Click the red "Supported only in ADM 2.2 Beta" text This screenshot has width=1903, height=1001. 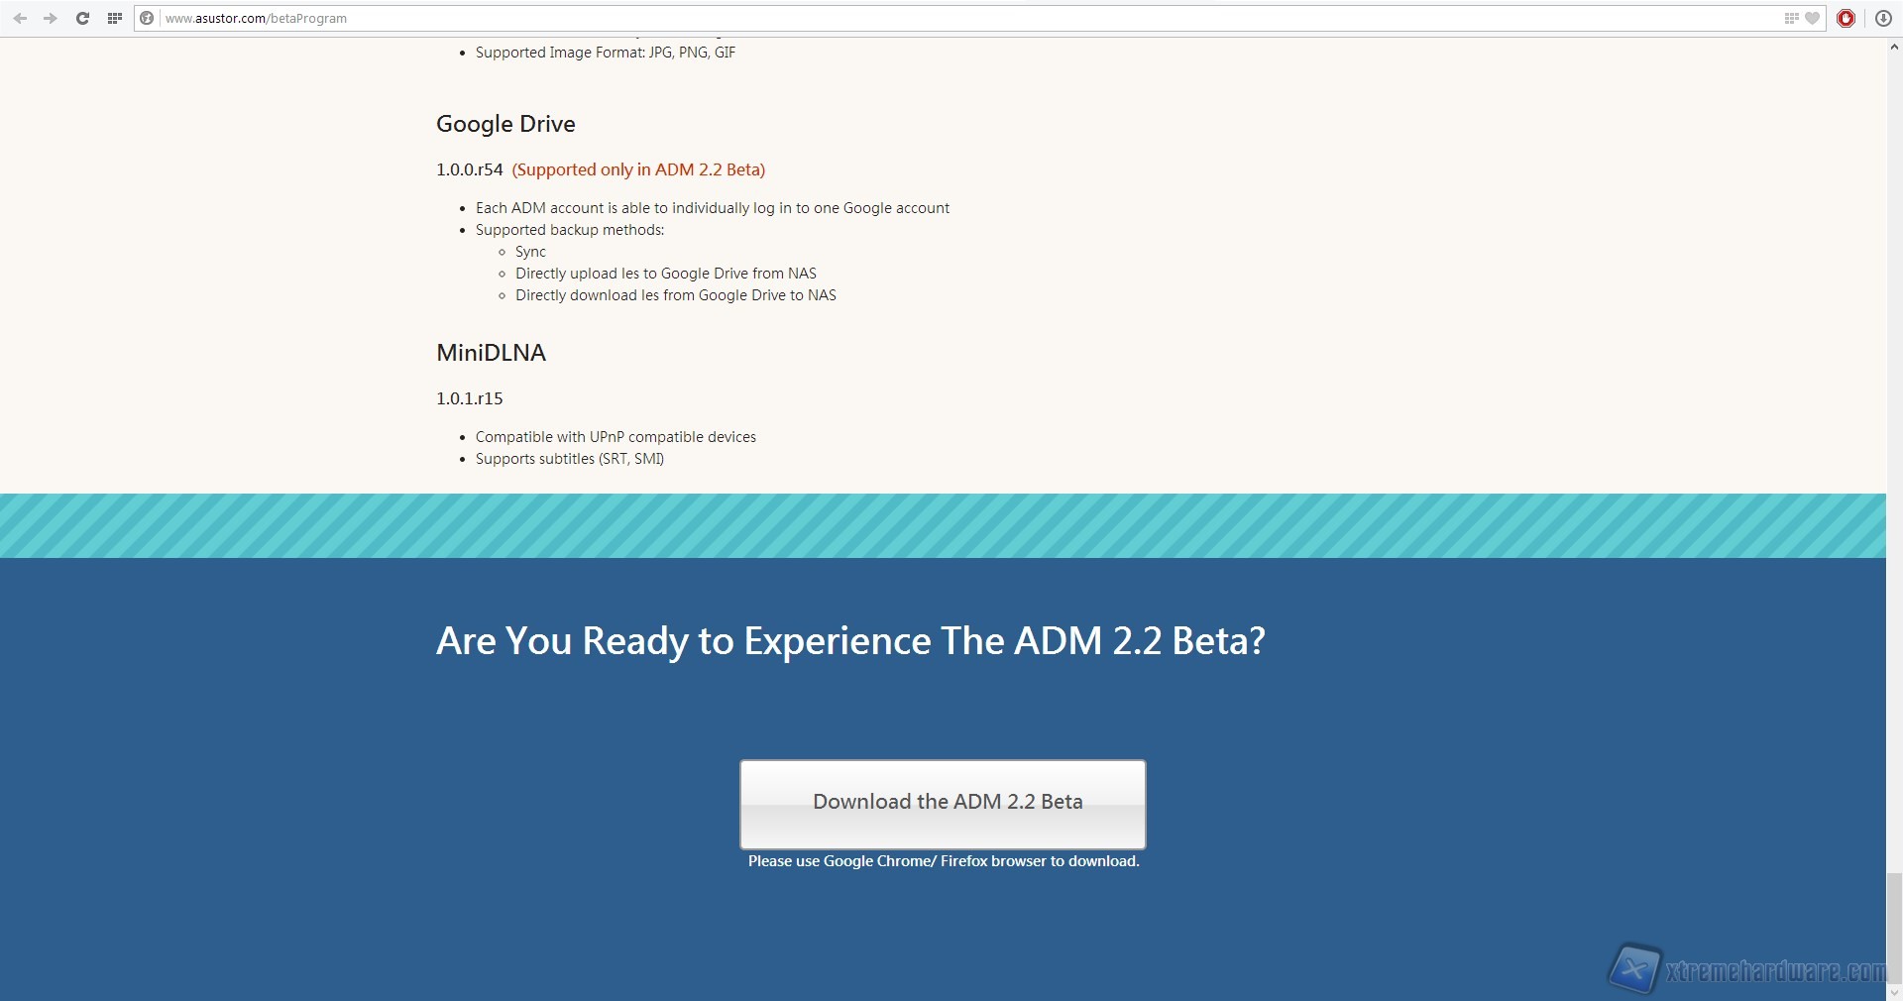(638, 169)
